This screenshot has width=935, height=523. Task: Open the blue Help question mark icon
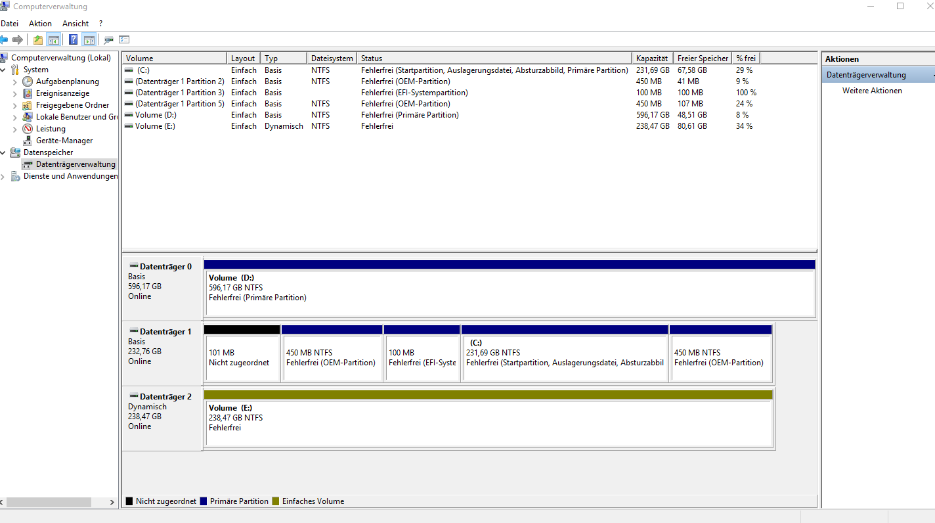(x=73, y=39)
